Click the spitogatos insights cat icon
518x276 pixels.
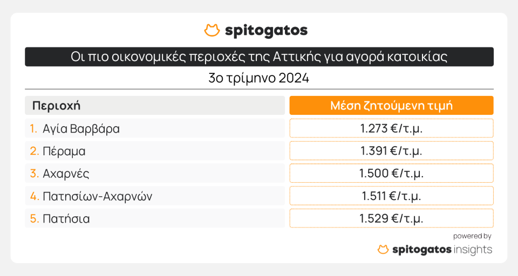[383, 250]
